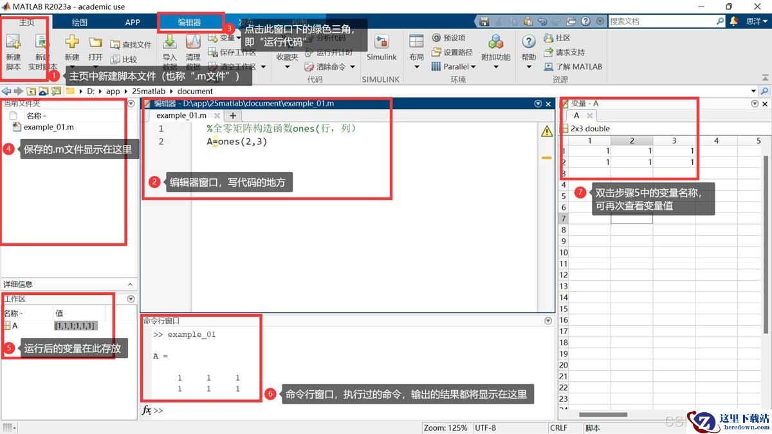Click the switch windows icon in quick access toolbar
The image size is (772, 434).
click(x=570, y=21)
